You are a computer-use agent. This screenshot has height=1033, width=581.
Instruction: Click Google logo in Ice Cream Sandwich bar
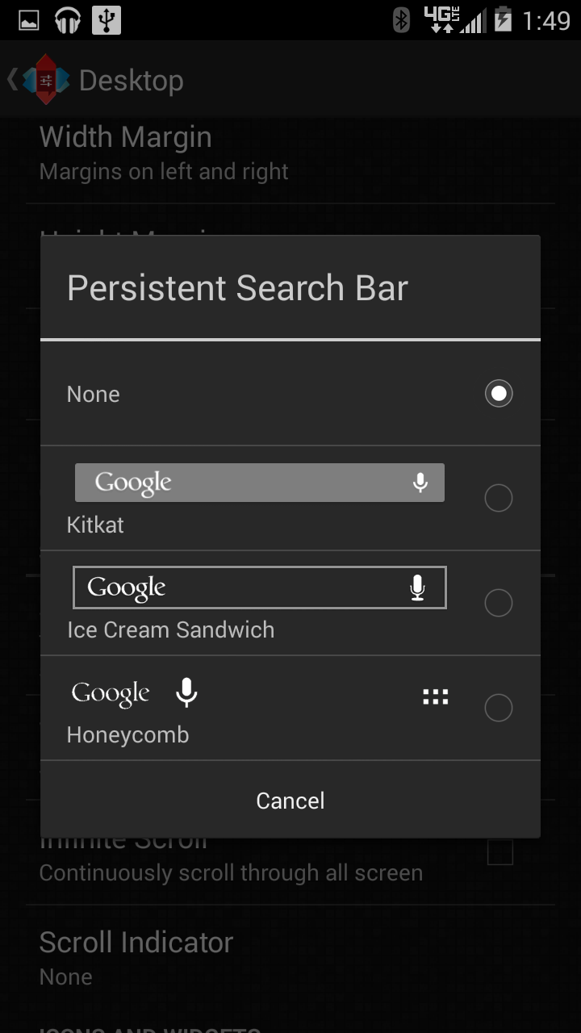click(127, 588)
